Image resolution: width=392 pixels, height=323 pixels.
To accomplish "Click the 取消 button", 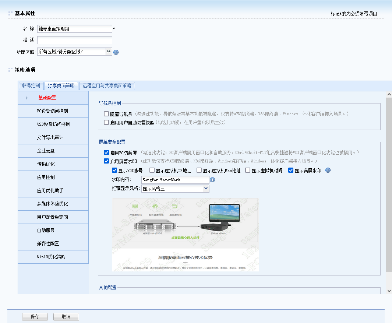I will pyautogui.click(x=66, y=317).
